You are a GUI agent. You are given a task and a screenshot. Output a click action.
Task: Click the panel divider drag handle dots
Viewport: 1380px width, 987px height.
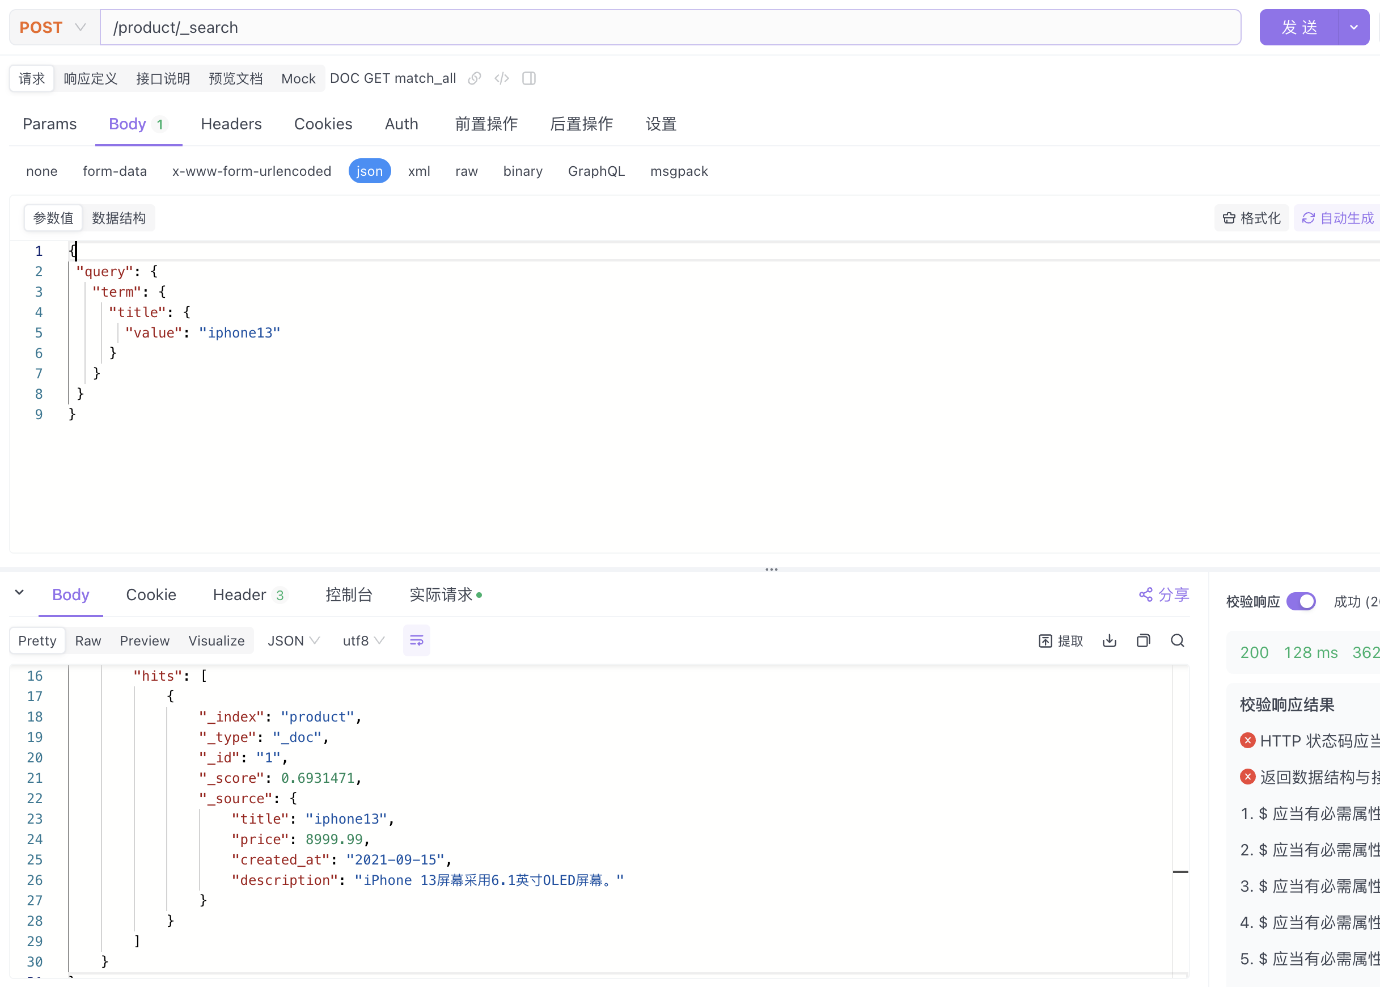point(772,570)
